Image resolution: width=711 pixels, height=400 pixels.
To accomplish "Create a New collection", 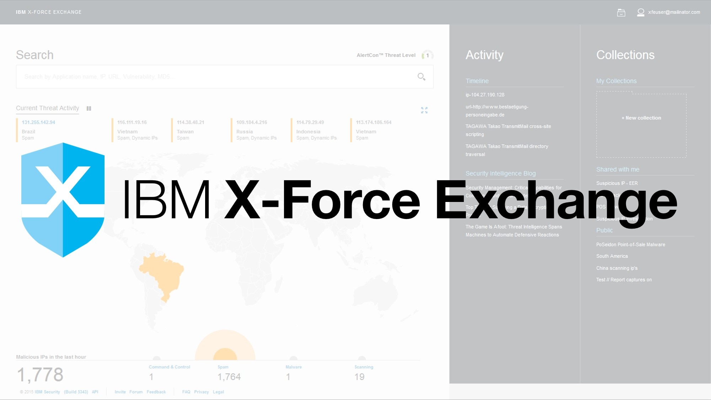I will [x=641, y=118].
